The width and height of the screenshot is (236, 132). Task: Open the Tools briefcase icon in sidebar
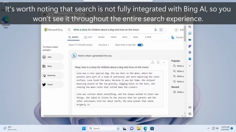[190, 40]
